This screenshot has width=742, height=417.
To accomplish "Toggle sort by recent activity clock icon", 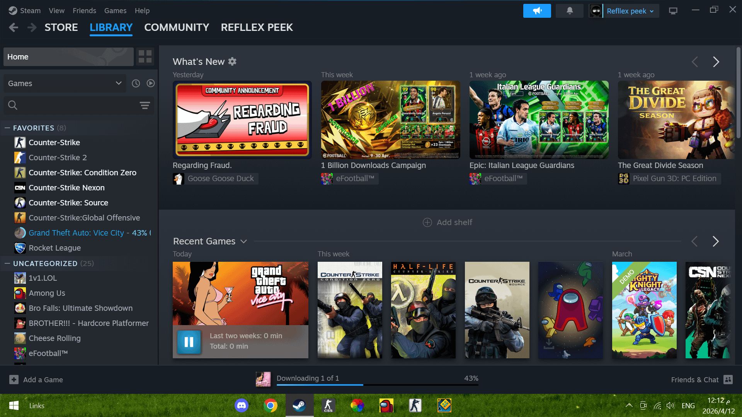I will click(x=136, y=83).
